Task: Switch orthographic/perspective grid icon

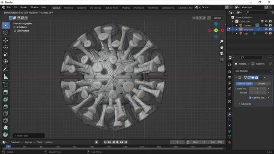Action: (222, 59)
